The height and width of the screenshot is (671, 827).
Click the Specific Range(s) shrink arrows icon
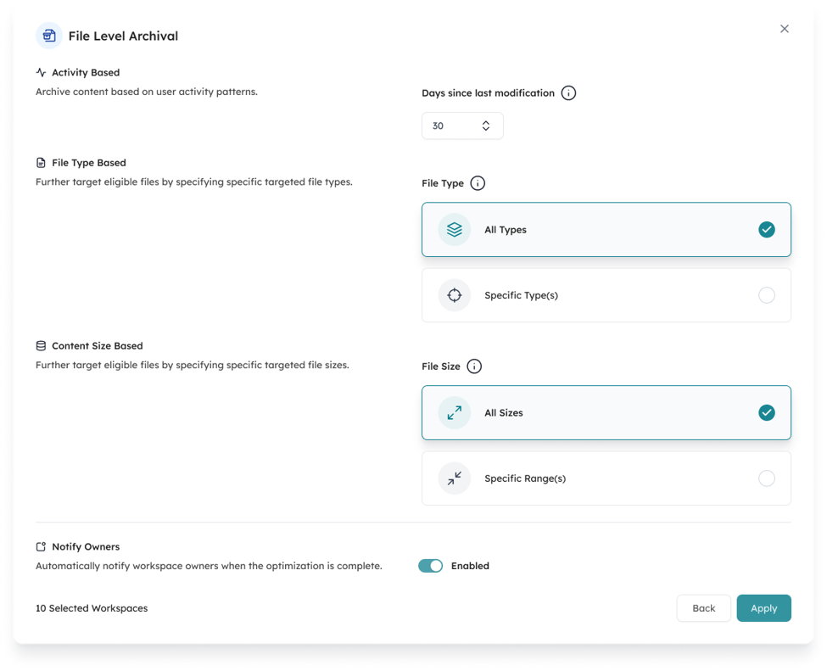tap(454, 478)
